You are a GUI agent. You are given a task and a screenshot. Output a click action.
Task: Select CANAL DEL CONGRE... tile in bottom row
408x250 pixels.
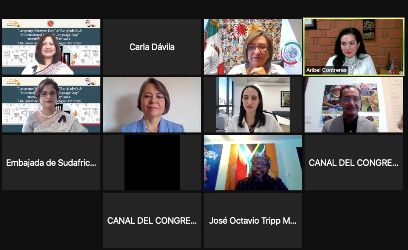[152, 220]
